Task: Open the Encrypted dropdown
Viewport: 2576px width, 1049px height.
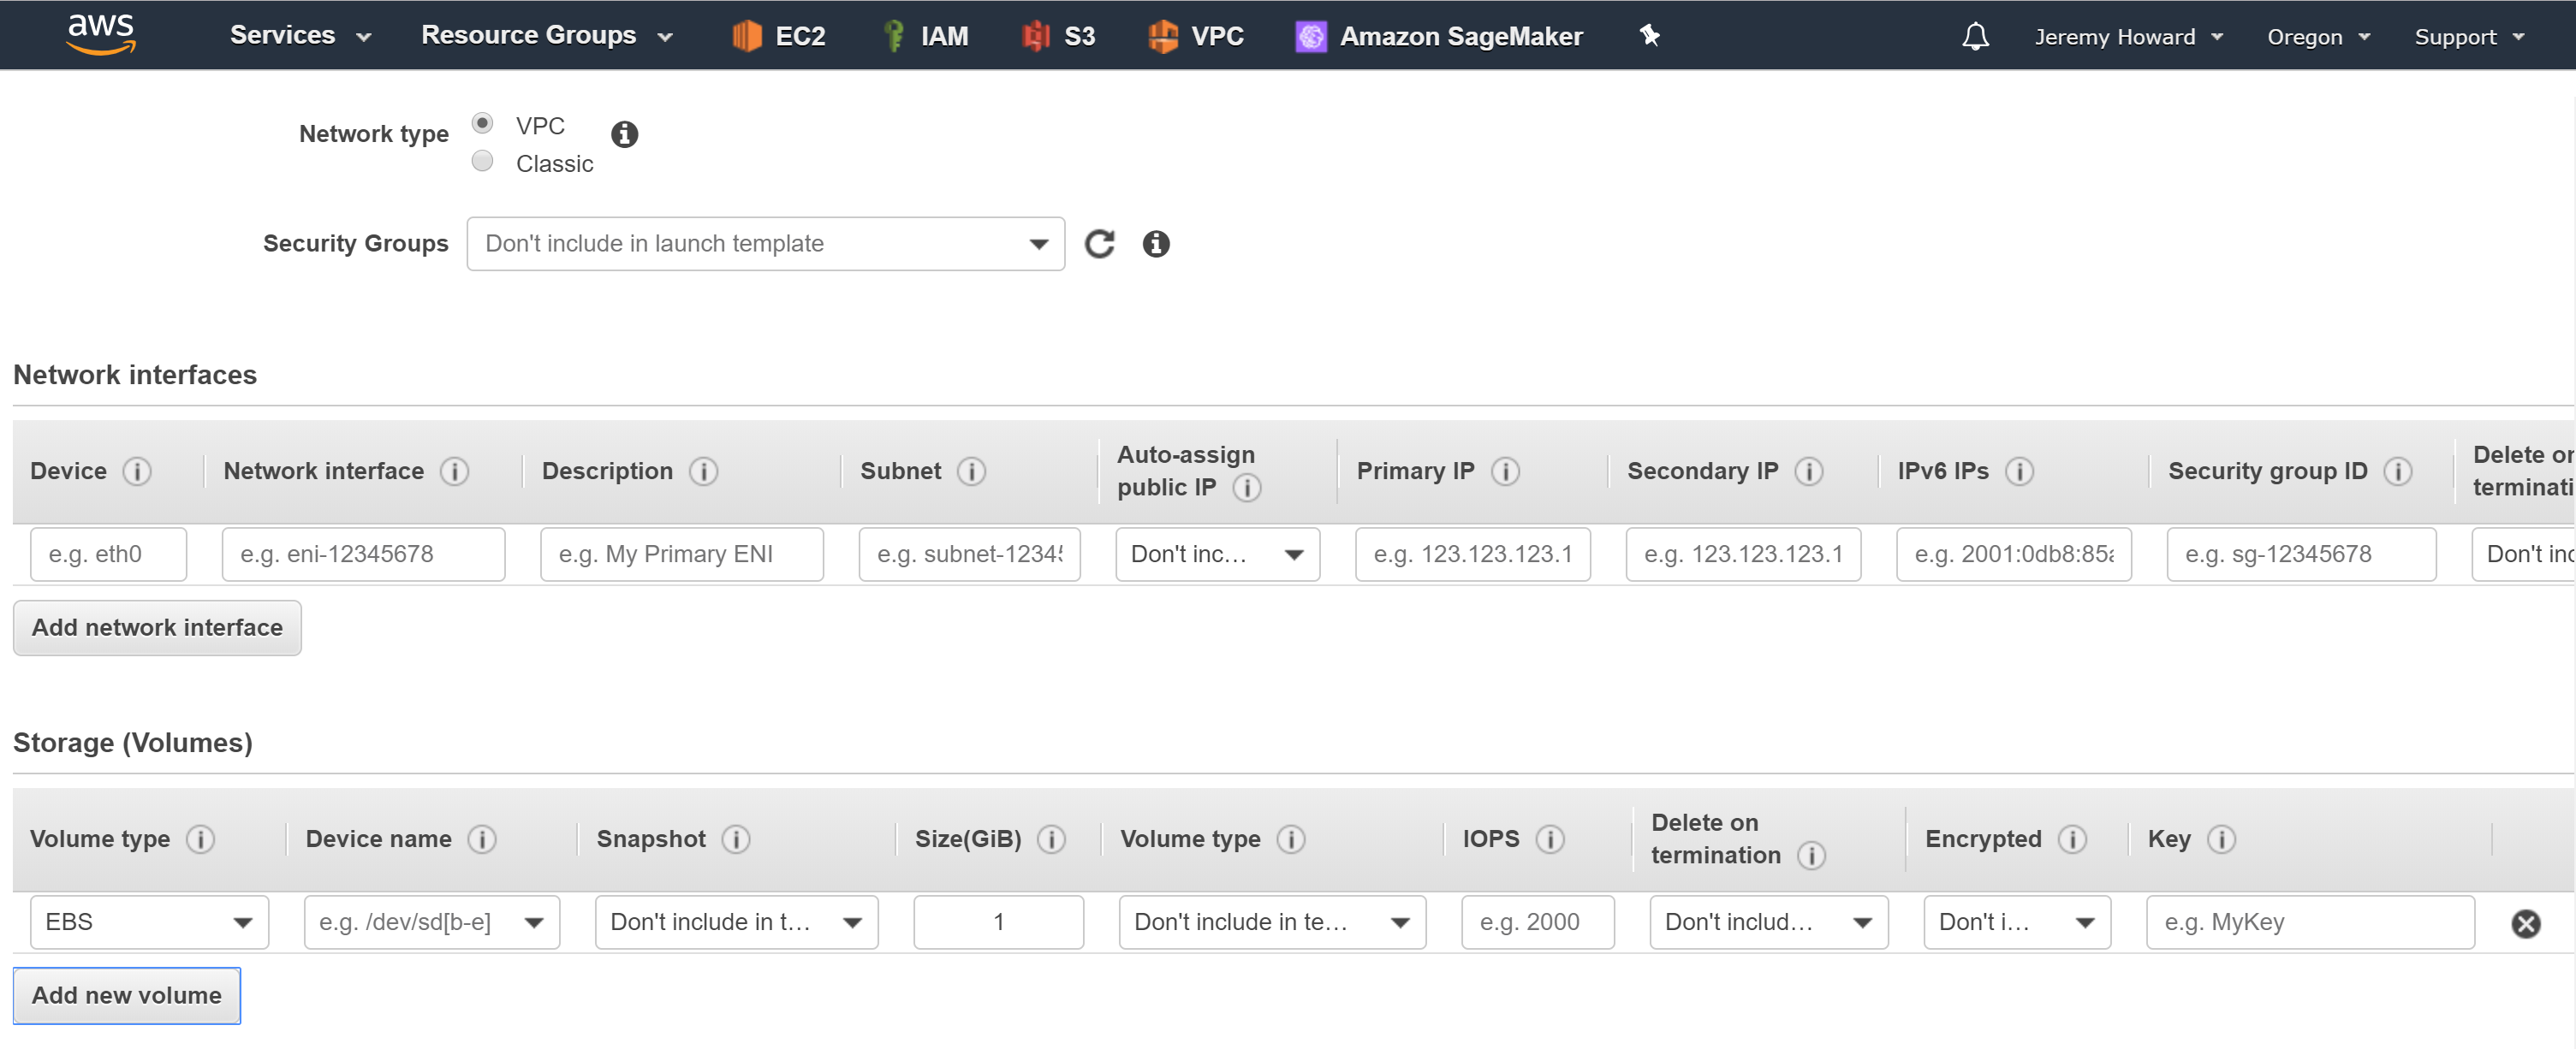Action: (2015, 922)
